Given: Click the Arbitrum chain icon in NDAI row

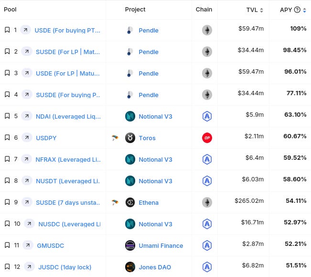Looking at the screenshot, I should pyautogui.click(x=207, y=116).
